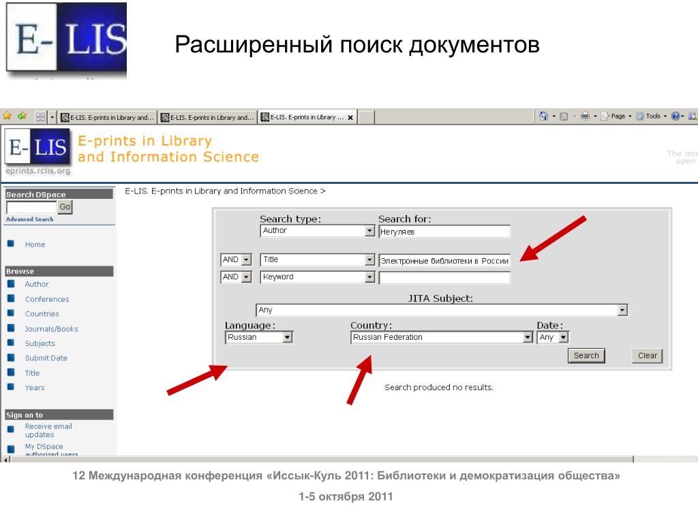
Task: Open the Date Any dropdown
Action: click(x=553, y=338)
